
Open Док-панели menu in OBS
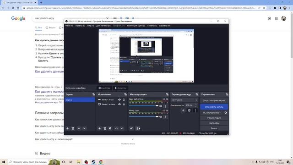pos(103,26)
